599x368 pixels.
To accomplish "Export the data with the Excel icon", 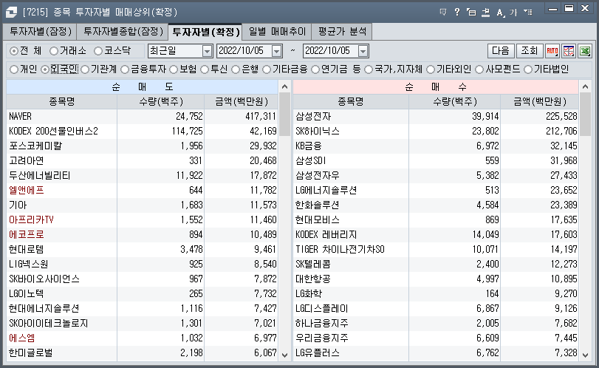I will point(585,51).
